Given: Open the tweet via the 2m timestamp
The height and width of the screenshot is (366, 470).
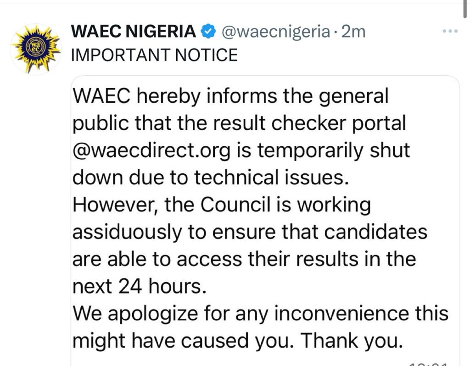Looking at the screenshot, I should 353,32.
